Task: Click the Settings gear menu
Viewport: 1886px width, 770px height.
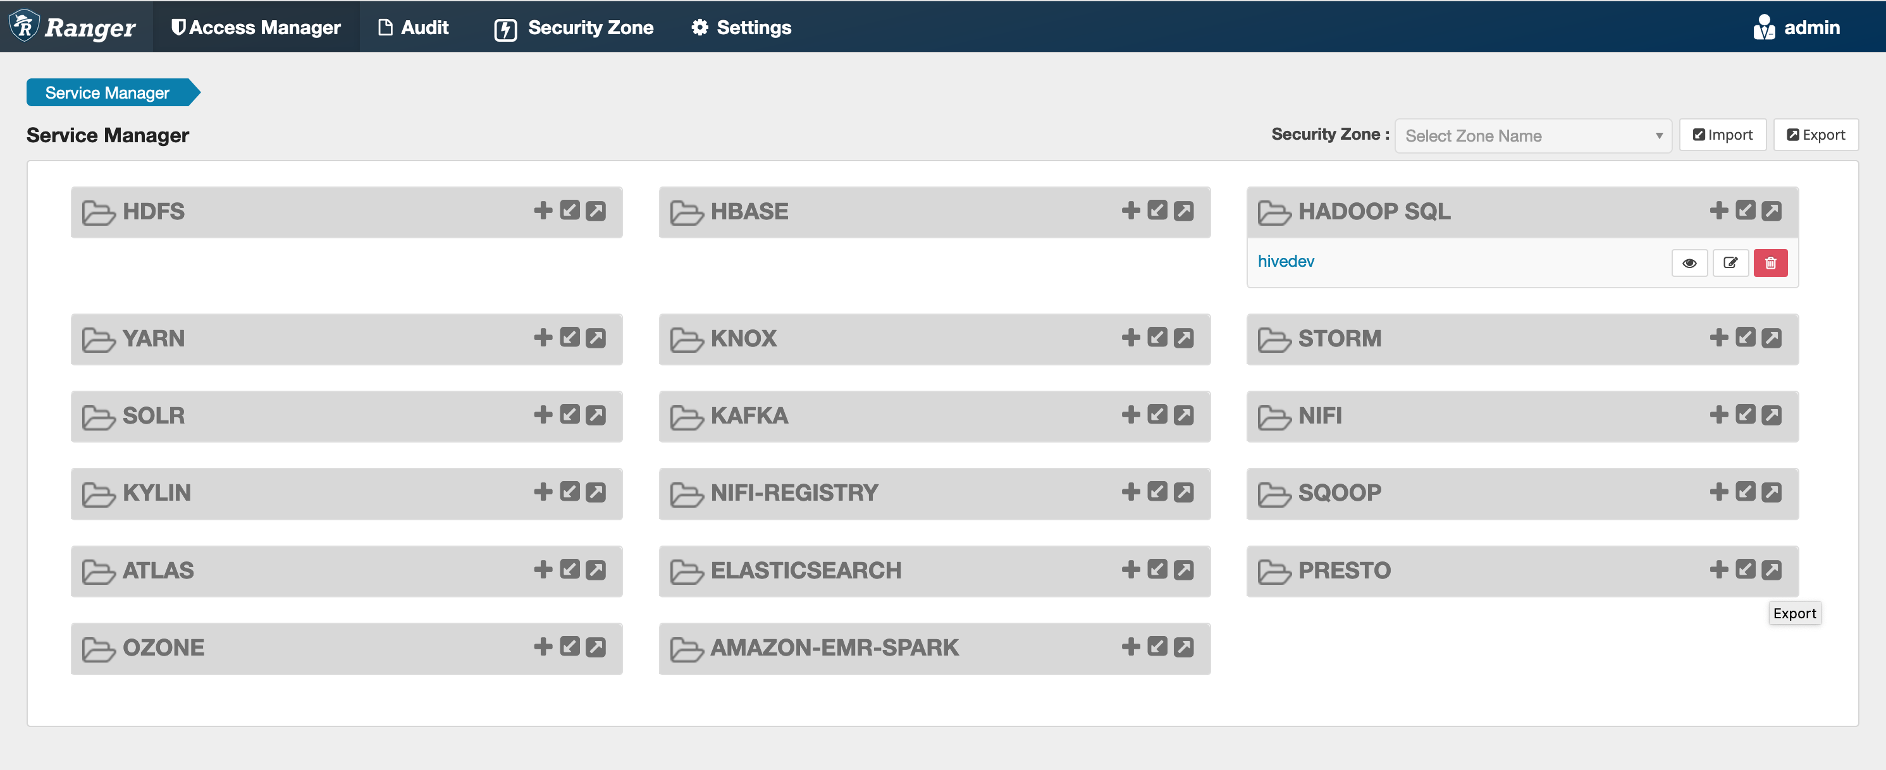Action: point(739,27)
